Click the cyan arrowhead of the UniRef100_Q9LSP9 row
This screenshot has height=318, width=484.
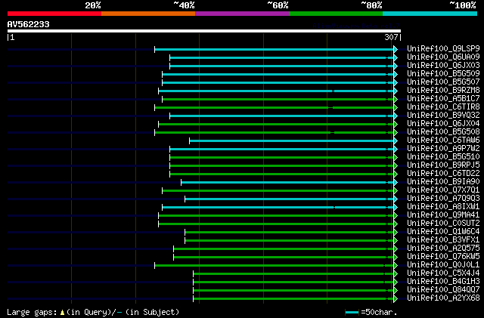[396, 49]
